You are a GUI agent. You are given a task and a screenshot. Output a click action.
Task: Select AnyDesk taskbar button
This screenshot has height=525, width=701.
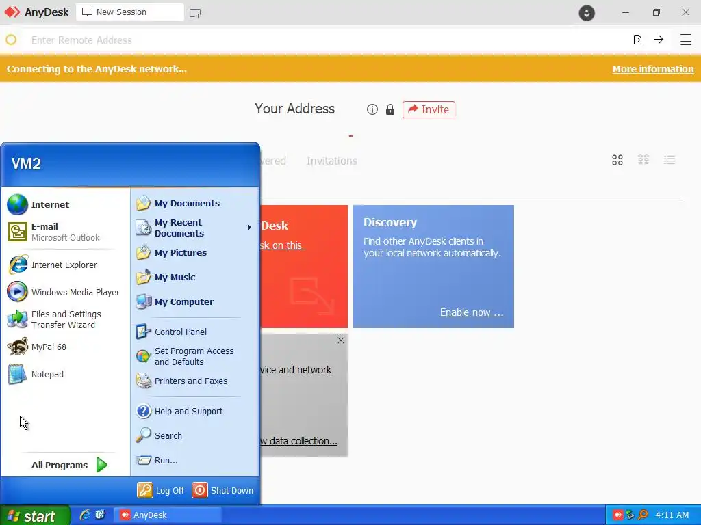point(167,515)
